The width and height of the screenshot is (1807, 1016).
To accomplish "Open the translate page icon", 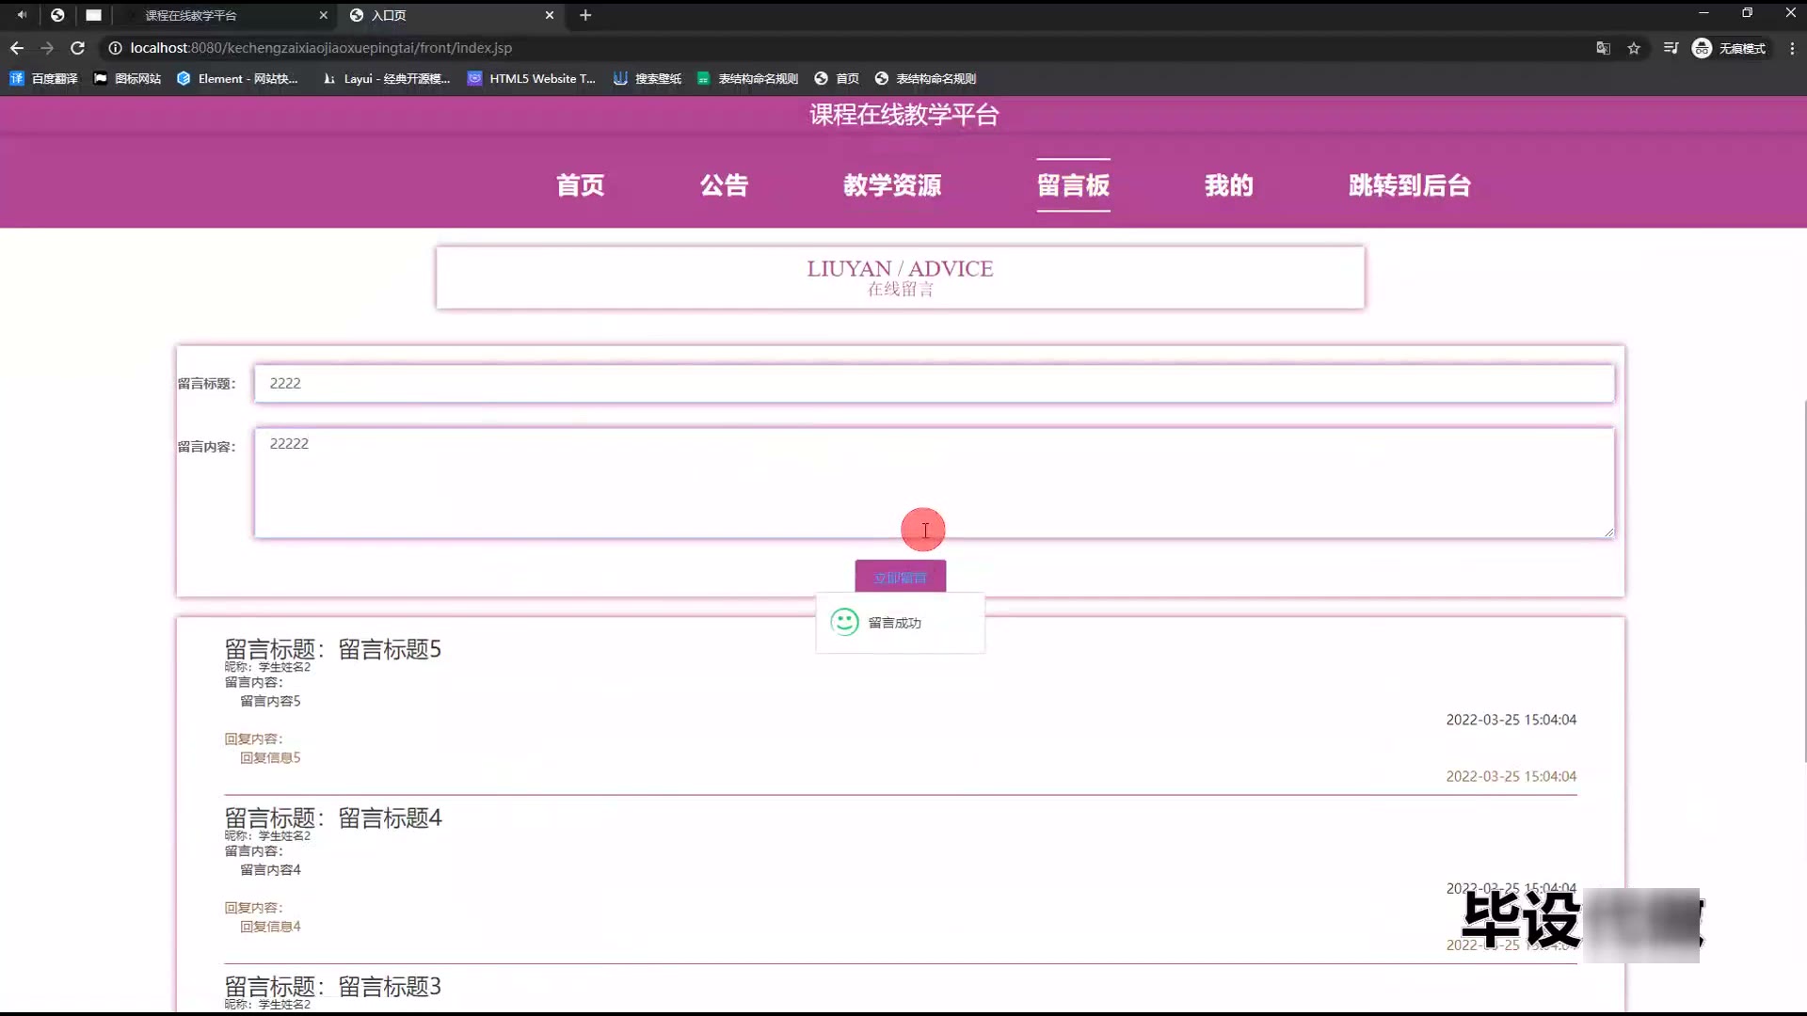I will click(x=1603, y=48).
